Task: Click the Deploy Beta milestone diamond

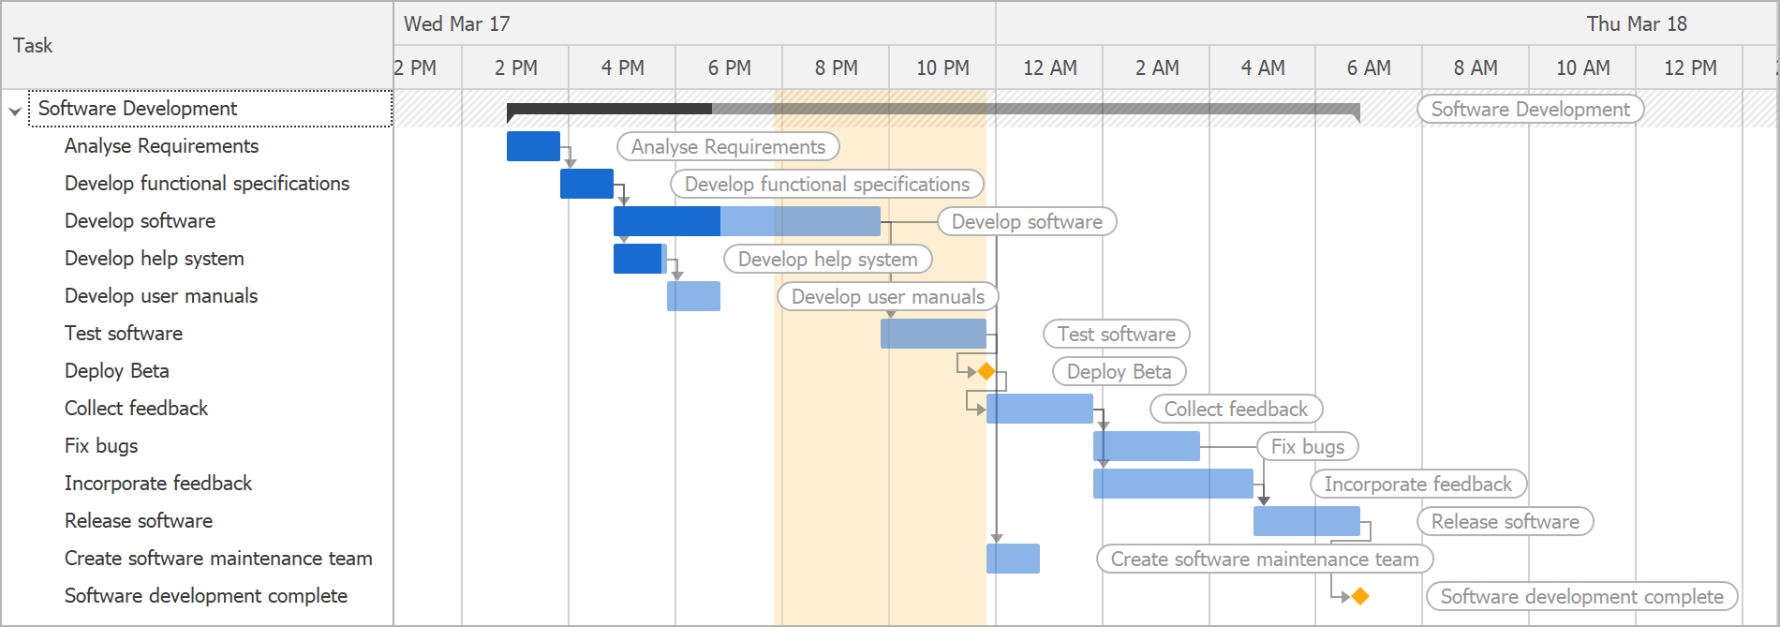Action: 986,371
